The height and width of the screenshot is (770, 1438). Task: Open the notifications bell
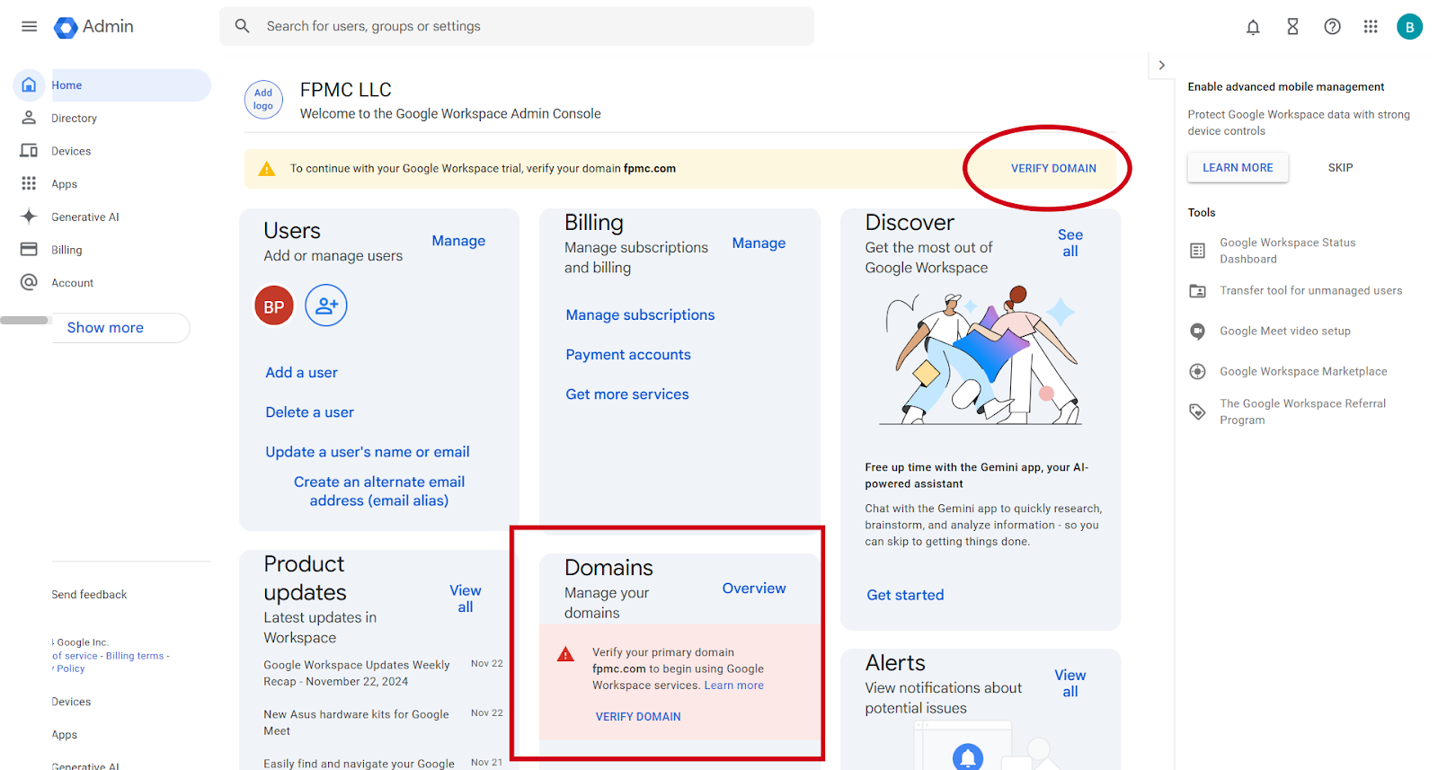tap(1253, 27)
